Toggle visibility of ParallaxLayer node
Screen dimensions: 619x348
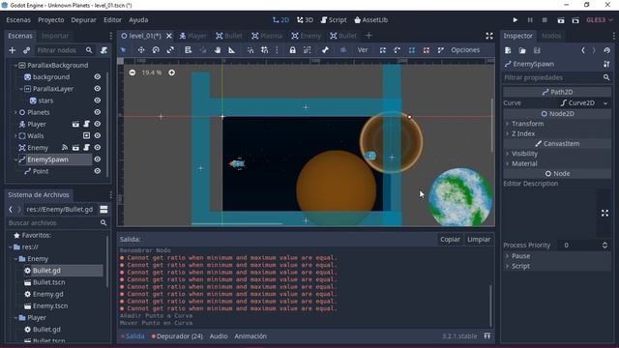[97, 89]
